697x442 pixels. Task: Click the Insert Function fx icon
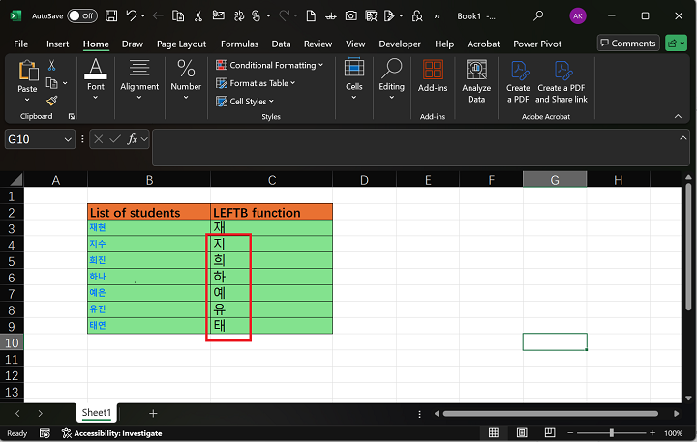pos(133,140)
